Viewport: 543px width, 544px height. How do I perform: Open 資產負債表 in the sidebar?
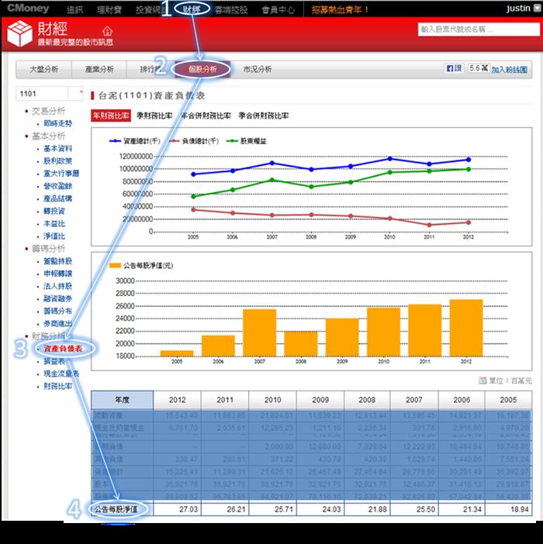[63, 349]
